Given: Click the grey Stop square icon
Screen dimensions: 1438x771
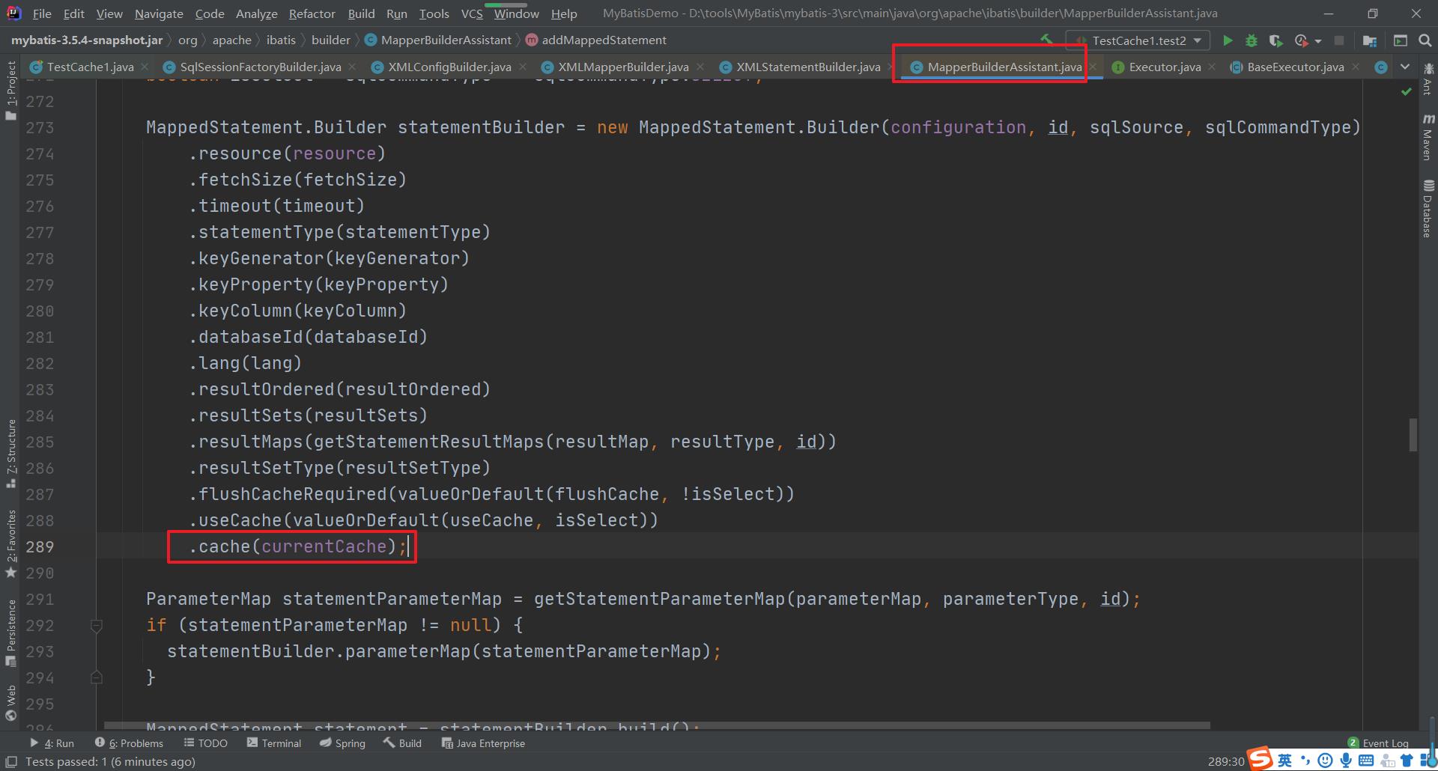Looking at the screenshot, I should click(1339, 40).
